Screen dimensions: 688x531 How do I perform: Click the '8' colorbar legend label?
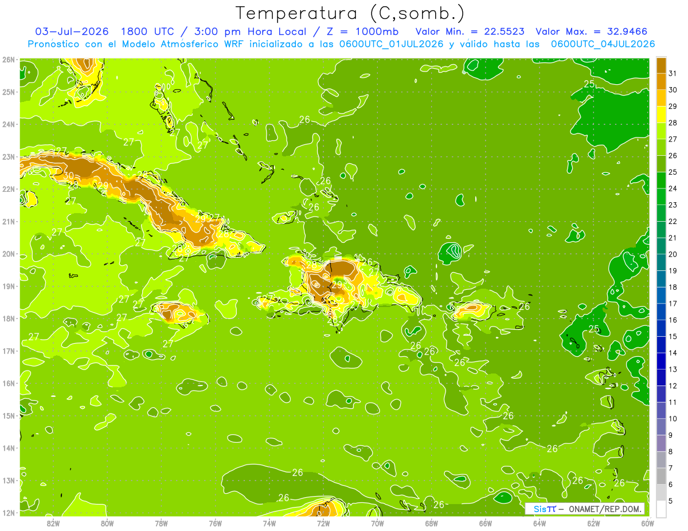[x=670, y=452]
